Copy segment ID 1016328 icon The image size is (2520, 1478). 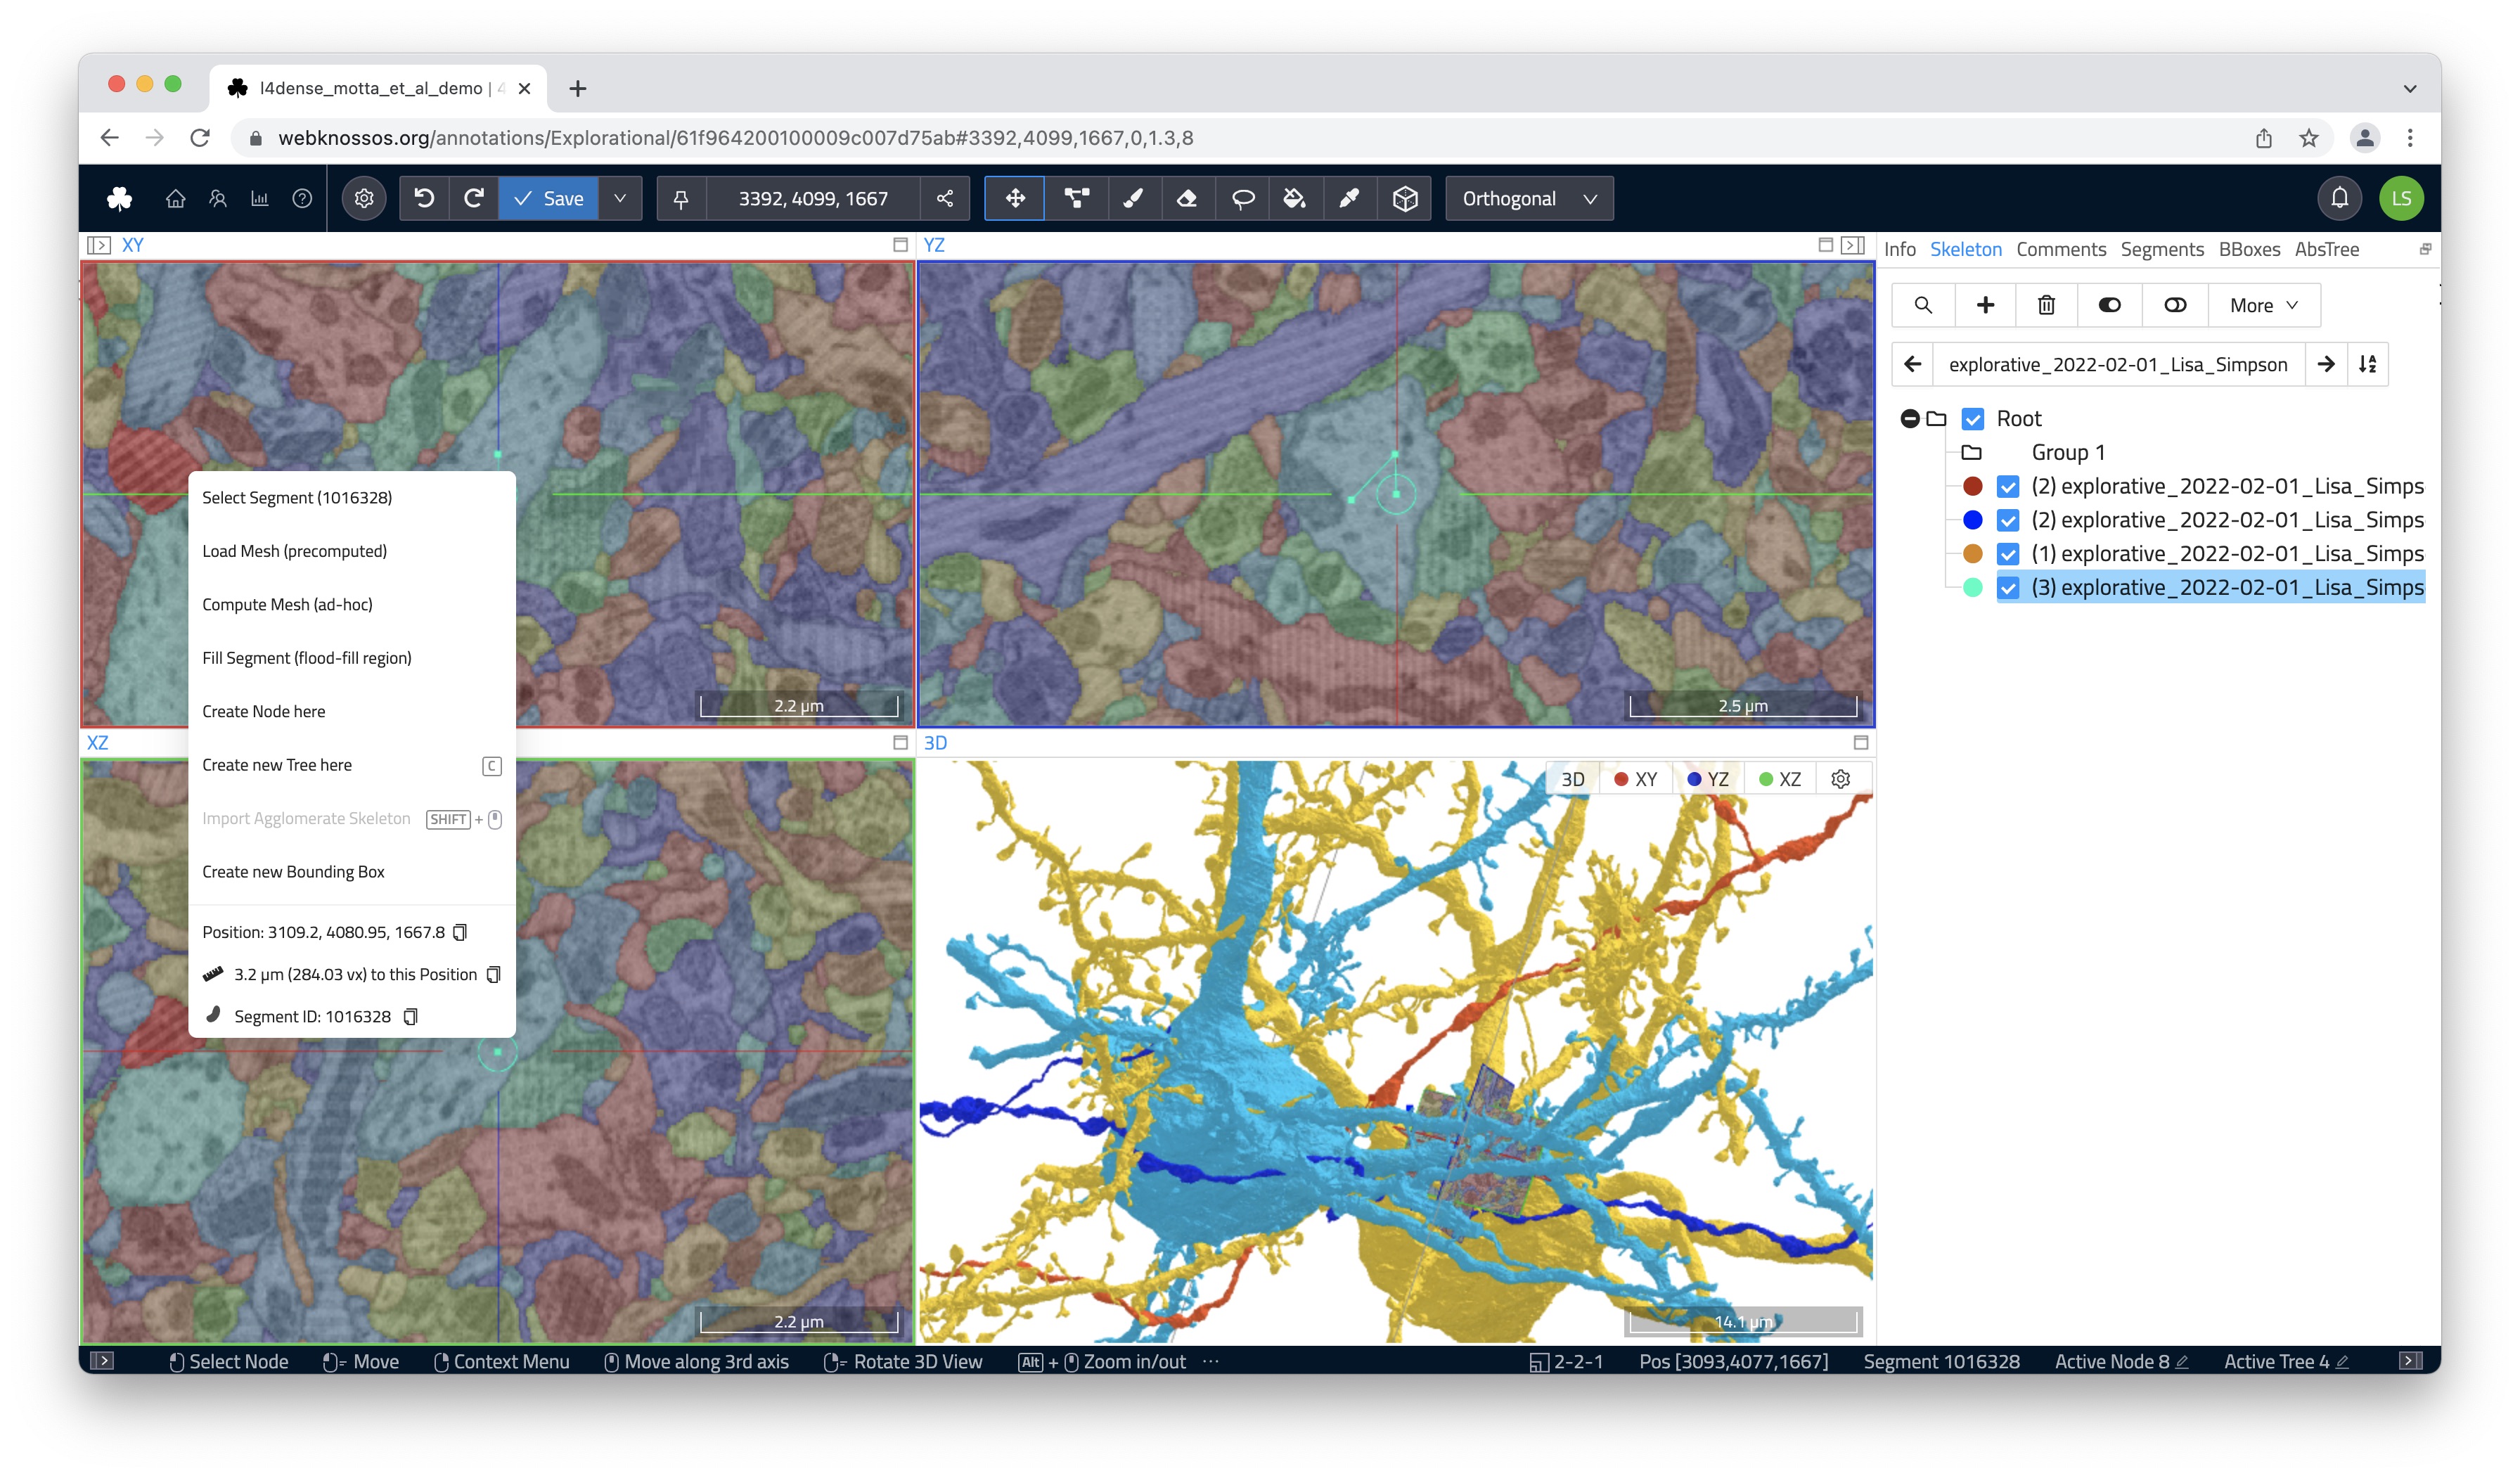(410, 1016)
